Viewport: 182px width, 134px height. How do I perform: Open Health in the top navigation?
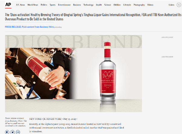[99, 5]
